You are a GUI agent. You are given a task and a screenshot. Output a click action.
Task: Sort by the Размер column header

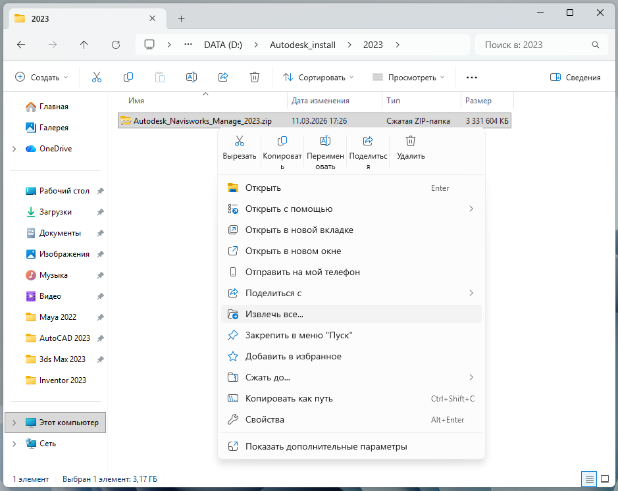[x=487, y=101]
